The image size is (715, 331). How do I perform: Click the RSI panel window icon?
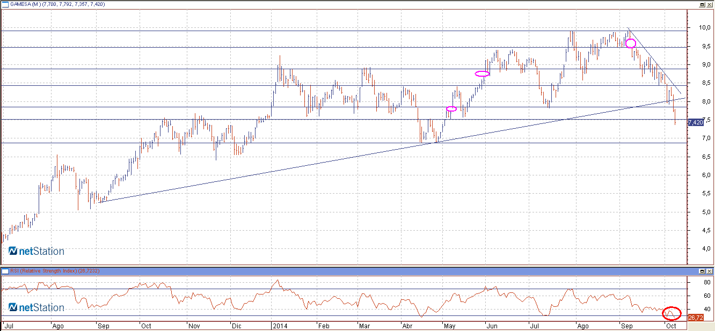coord(5,271)
